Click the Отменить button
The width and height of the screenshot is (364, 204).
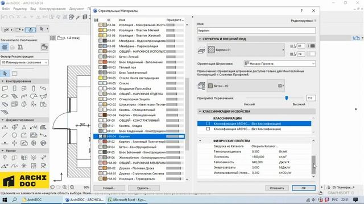[x=277, y=188]
